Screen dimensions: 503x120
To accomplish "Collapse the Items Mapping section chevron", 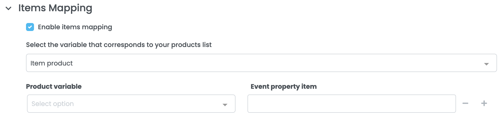I will (8, 8).
